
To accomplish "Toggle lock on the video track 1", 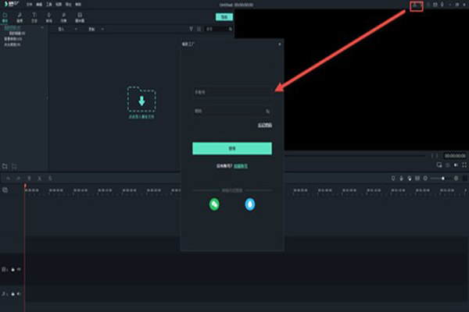I will tap(13, 269).
